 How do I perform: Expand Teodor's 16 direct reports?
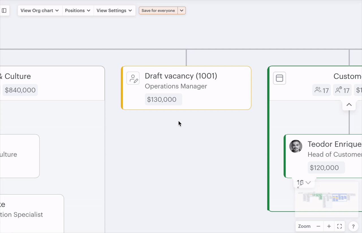click(304, 183)
